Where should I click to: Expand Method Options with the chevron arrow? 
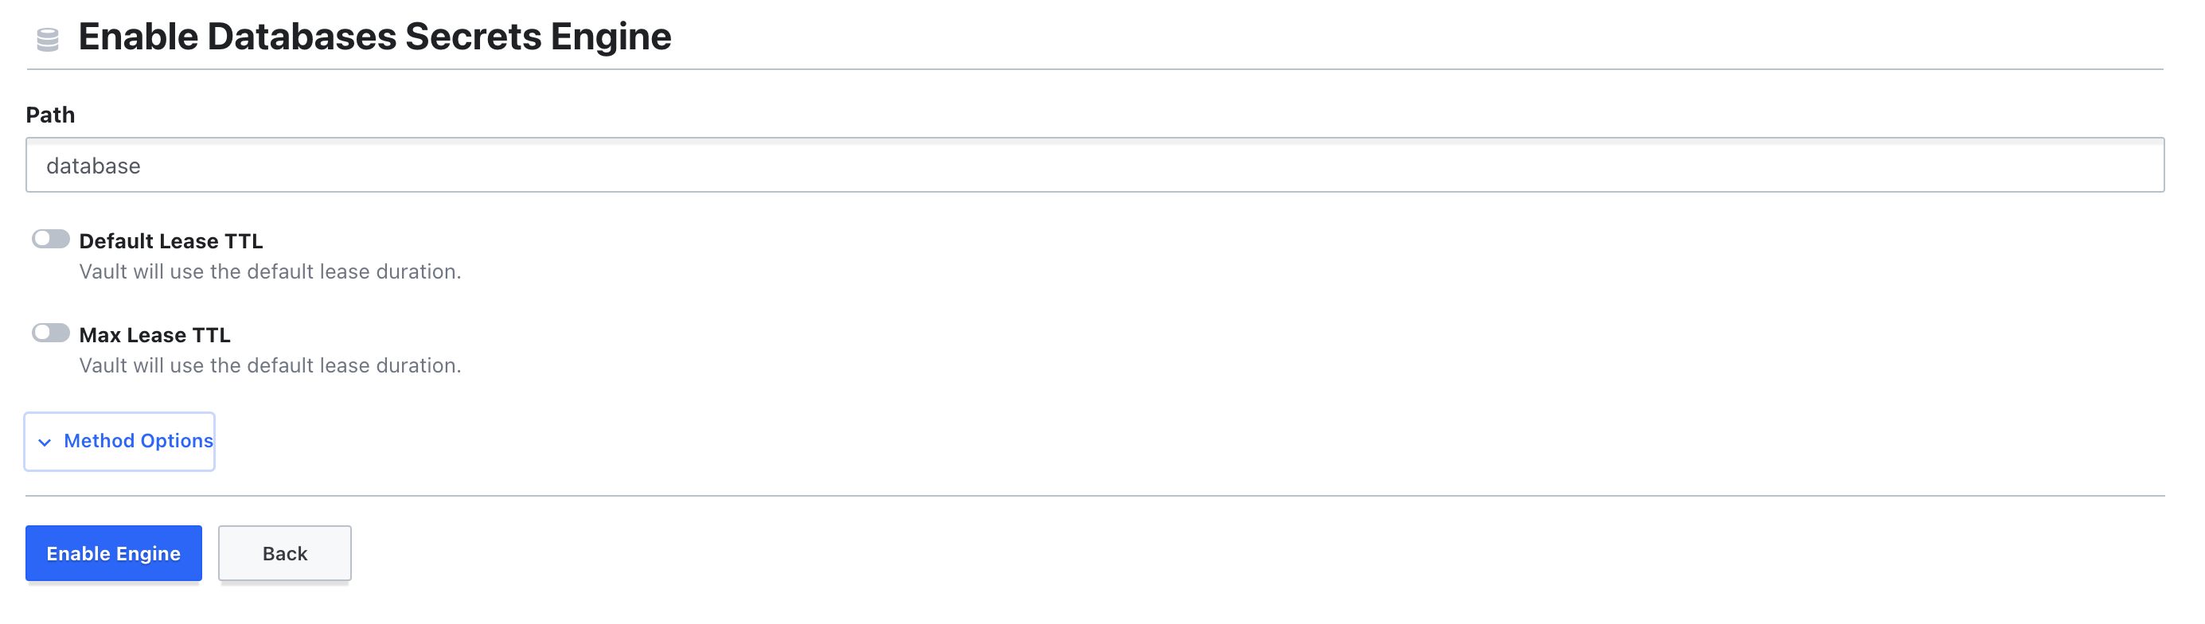tap(45, 443)
